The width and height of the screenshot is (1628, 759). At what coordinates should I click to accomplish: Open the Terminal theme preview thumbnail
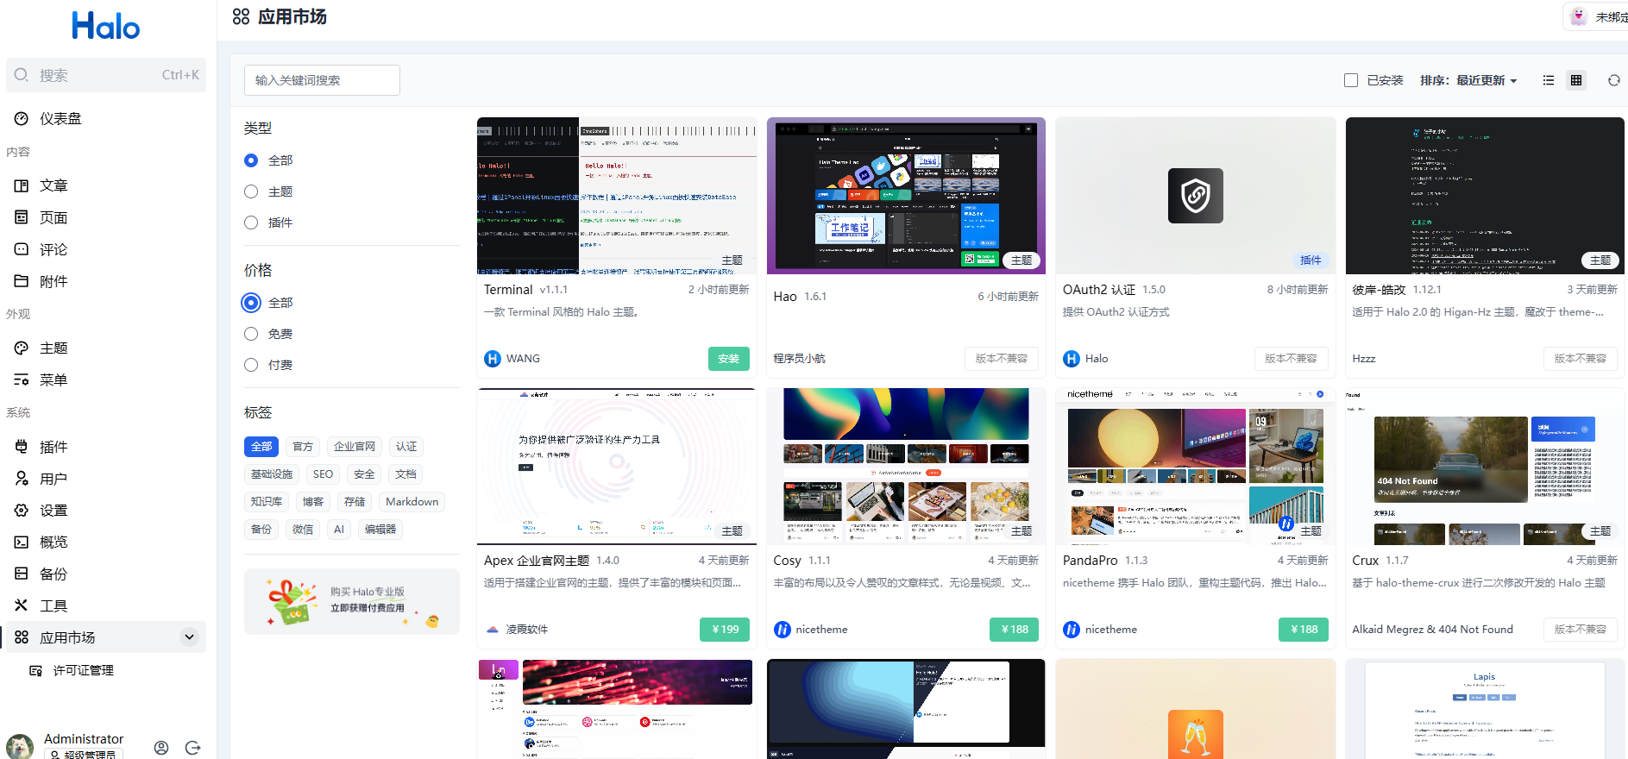(617, 196)
